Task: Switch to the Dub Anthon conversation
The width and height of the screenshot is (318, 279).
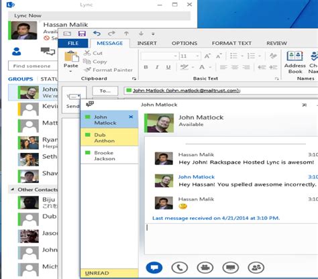Action: 109,137
